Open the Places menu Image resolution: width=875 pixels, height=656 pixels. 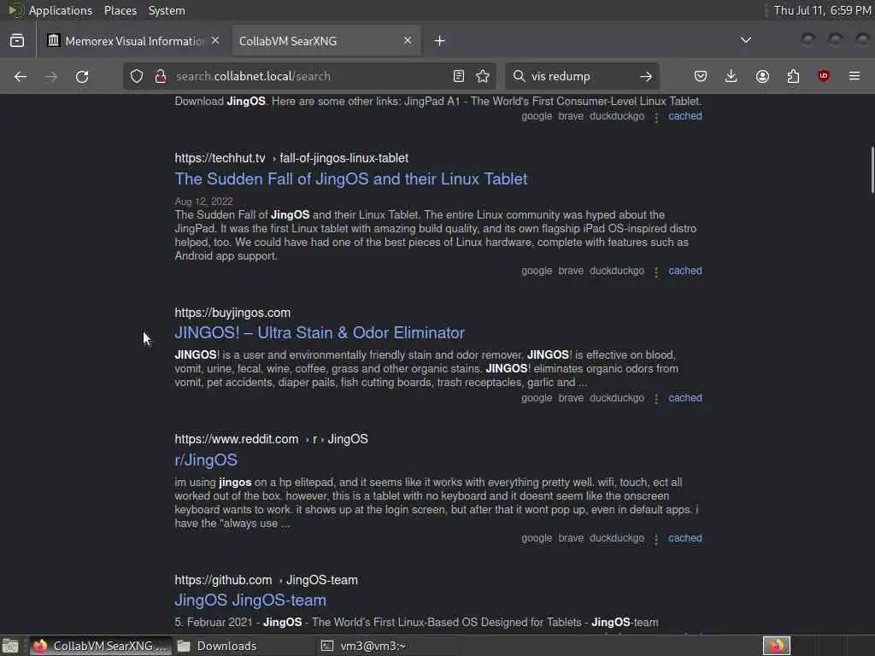(x=120, y=10)
